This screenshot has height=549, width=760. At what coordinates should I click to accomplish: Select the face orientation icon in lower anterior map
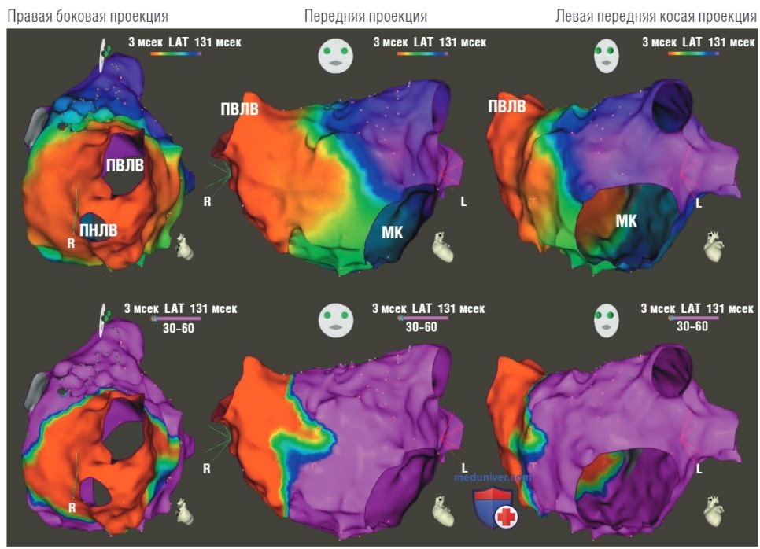(335, 321)
